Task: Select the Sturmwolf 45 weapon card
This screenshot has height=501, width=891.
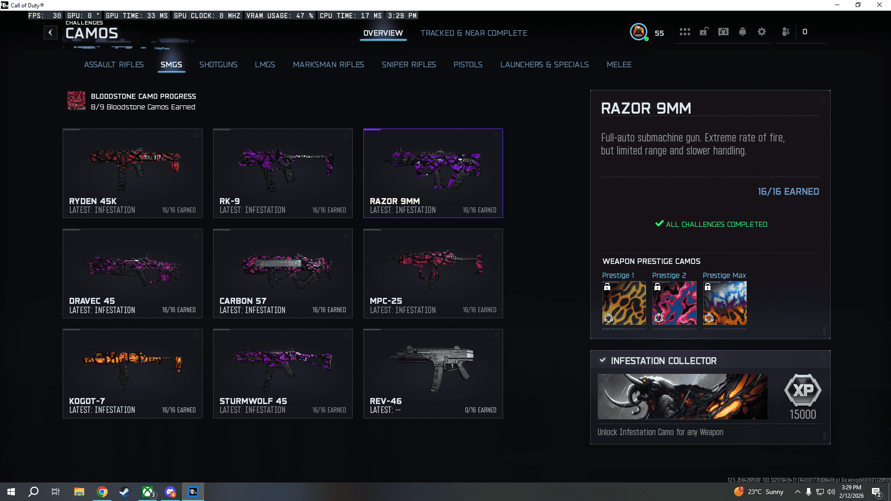Action: [x=283, y=373]
